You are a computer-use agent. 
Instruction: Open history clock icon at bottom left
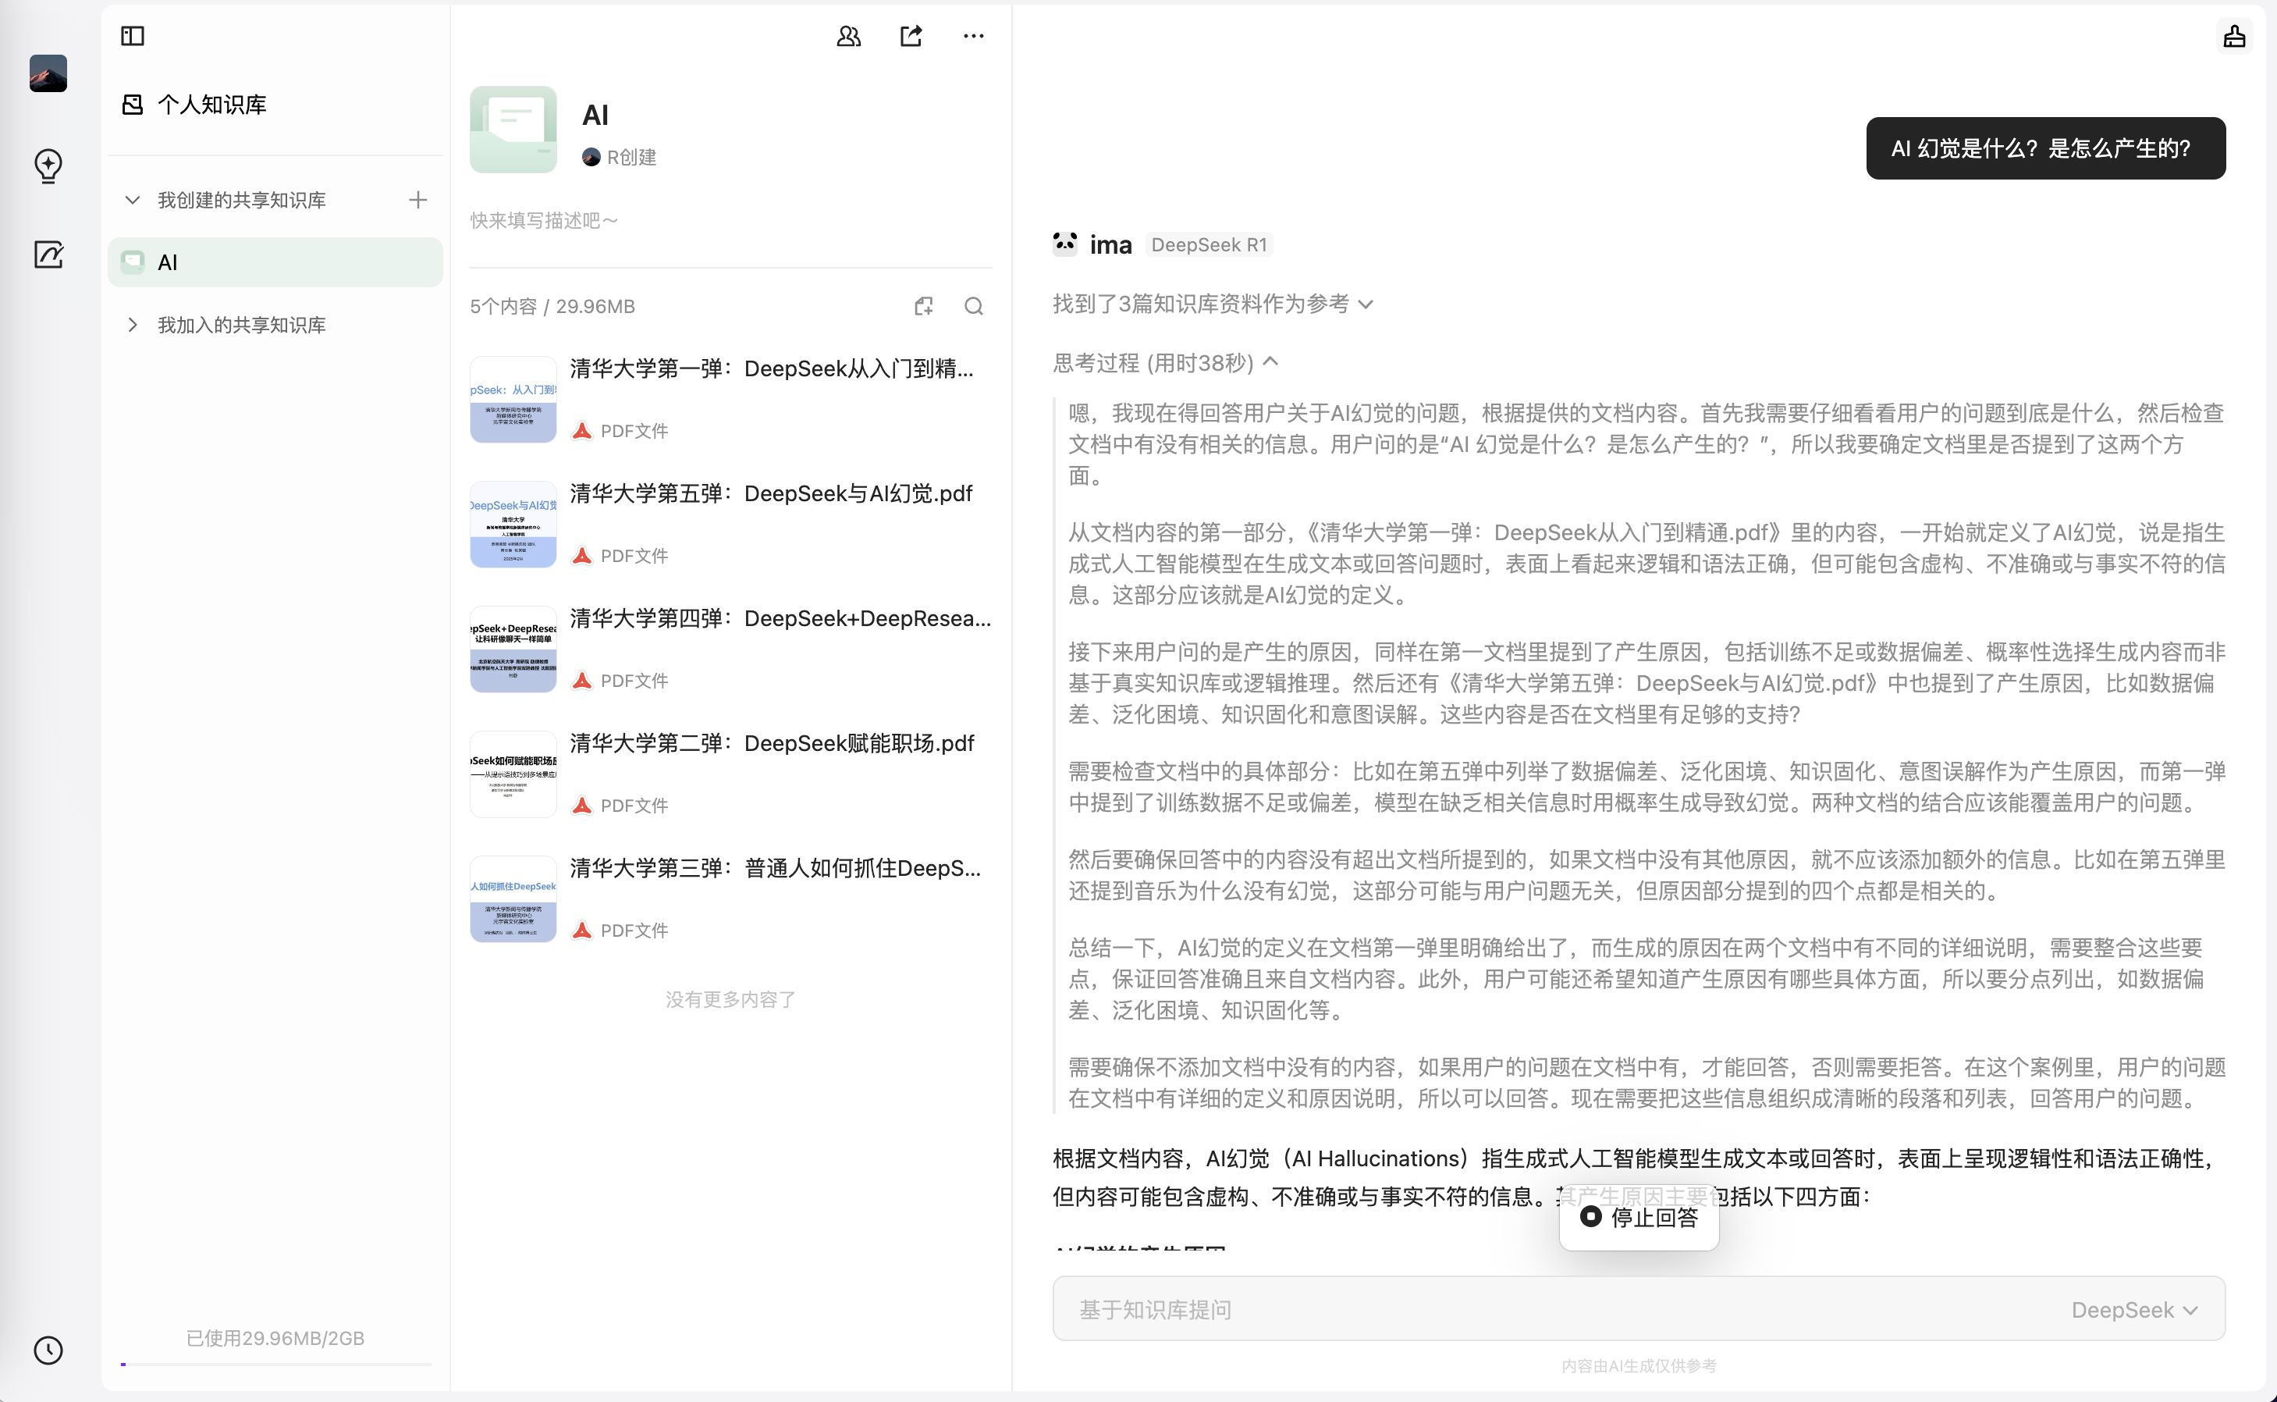click(48, 1350)
